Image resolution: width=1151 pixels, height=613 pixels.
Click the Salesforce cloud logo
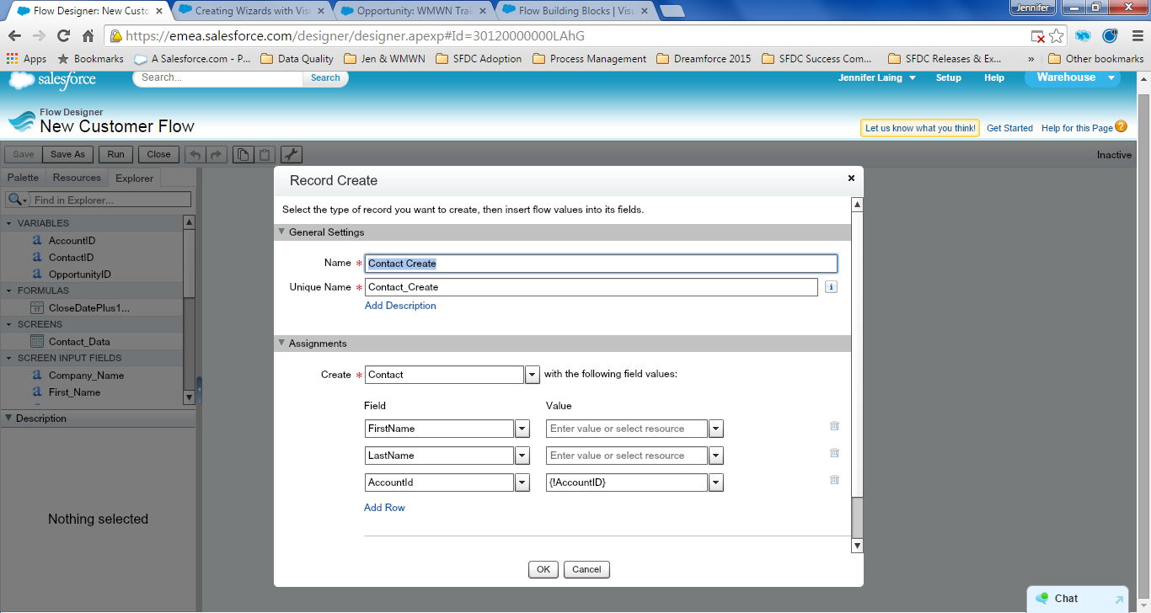52,81
